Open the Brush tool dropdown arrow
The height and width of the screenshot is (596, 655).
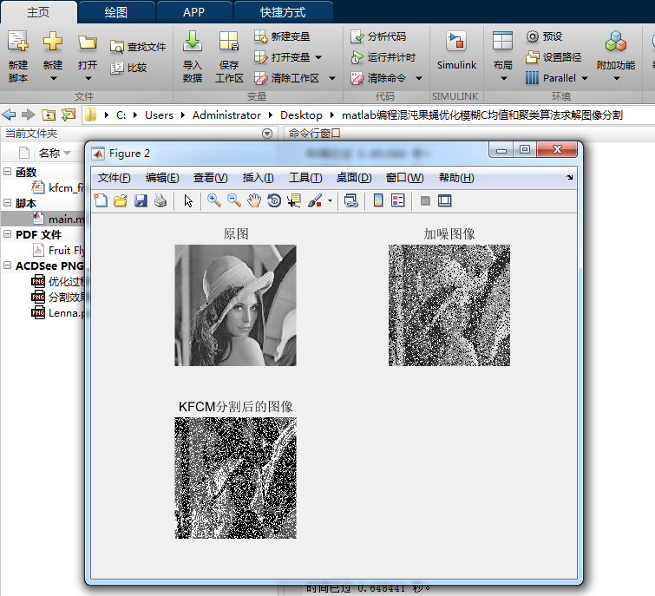click(x=330, y=201)
